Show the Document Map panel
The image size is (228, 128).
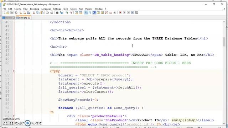(x=102, y=13)
